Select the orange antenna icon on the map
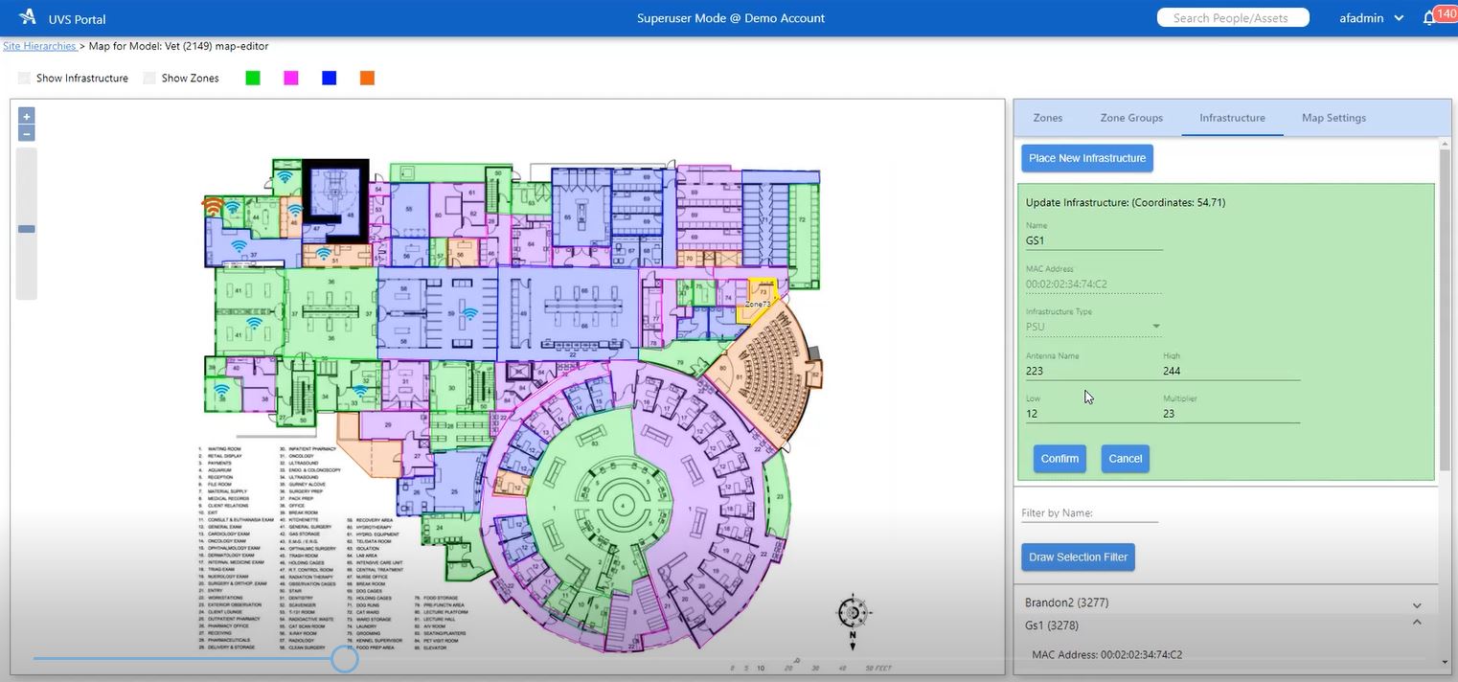This screenshot has width=1458, height=682. pos(213,206)
